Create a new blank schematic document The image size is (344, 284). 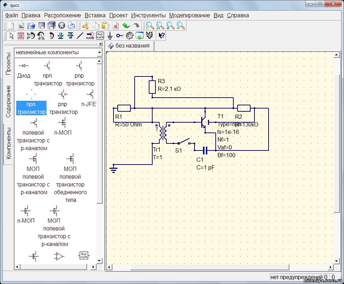point(11,26)
